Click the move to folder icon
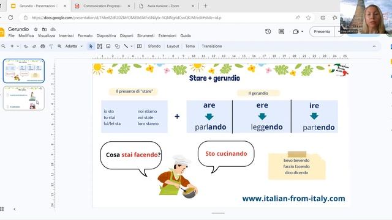This screenshot has height=220, width=392. click(x=44, y=29)
